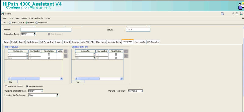Toggle the Board present checkbox

(x=49, y=34)
